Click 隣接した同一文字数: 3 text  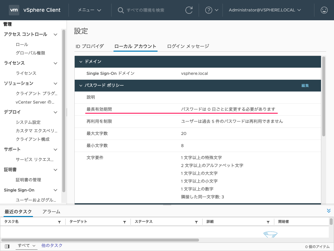pyautogui.click(x=203, y=197)
